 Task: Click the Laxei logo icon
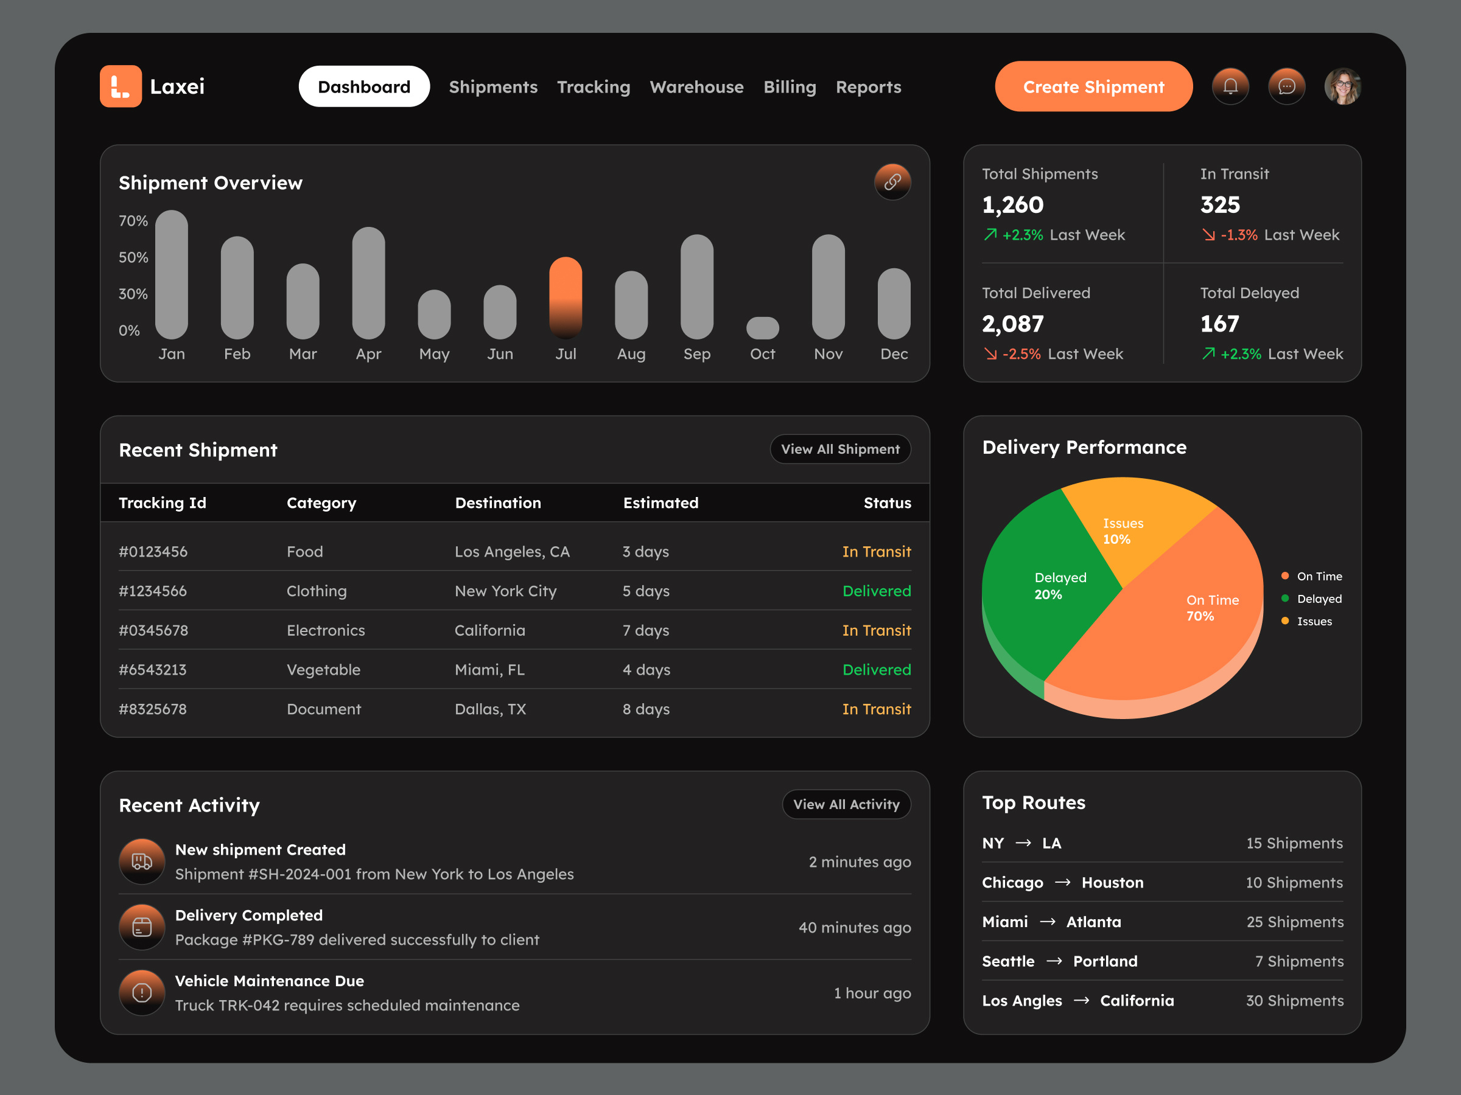pos(121,86)
